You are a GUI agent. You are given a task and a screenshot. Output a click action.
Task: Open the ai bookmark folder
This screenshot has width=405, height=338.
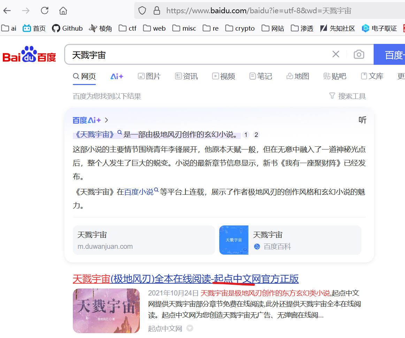click(9, 28)
